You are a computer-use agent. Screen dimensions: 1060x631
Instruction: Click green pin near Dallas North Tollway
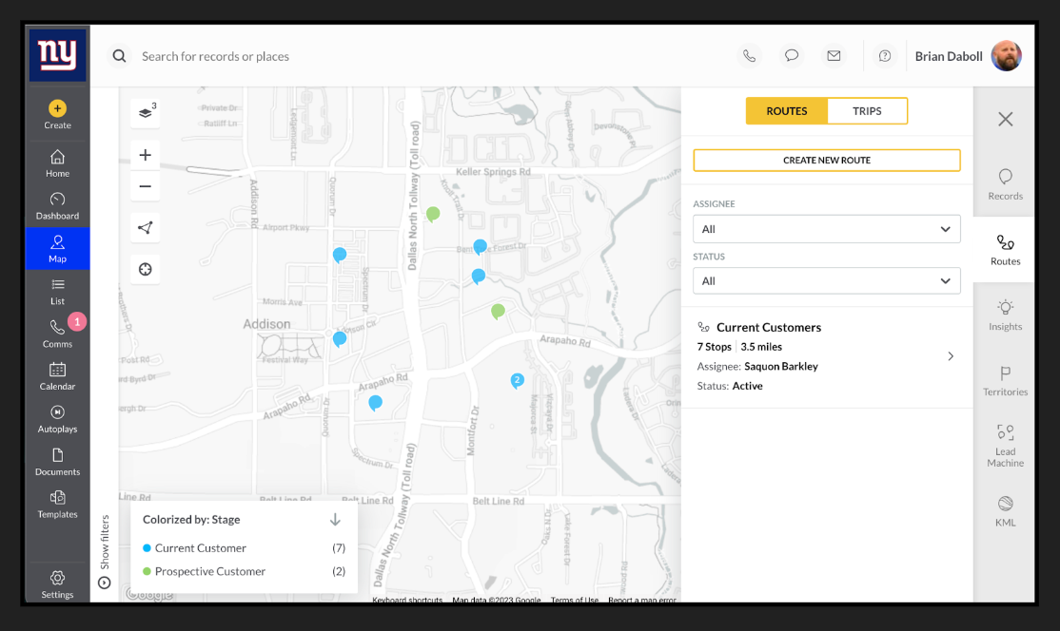pos(433,215)
